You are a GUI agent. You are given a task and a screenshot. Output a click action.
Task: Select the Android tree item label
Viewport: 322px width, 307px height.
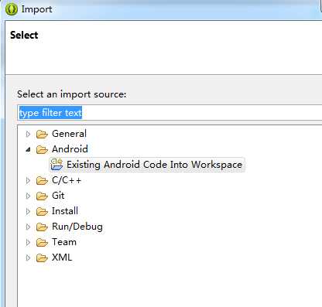70,149
